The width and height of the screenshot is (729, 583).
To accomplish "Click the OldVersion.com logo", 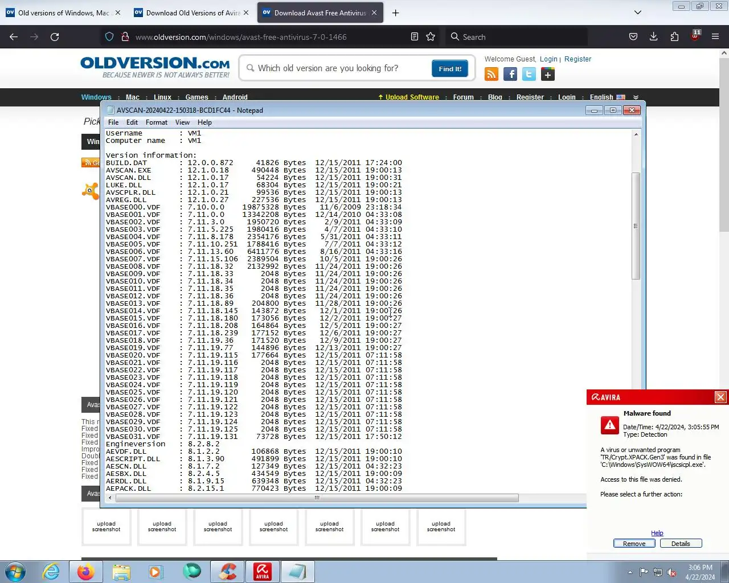I will pyautogui.click(x=155, y=67).
